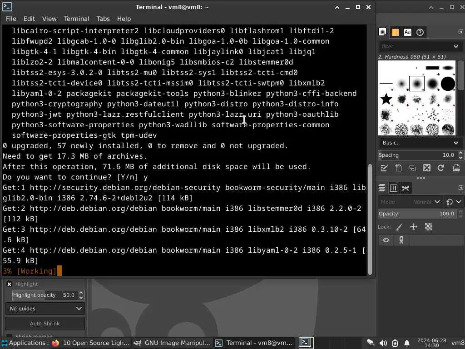Open the notifications bell icon
465x349 pixels.
coord(407,343)
